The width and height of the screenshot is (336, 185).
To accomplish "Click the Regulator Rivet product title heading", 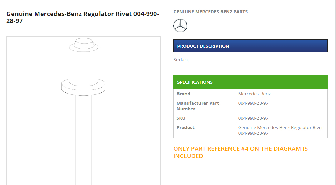I will (x=83, y=17).
